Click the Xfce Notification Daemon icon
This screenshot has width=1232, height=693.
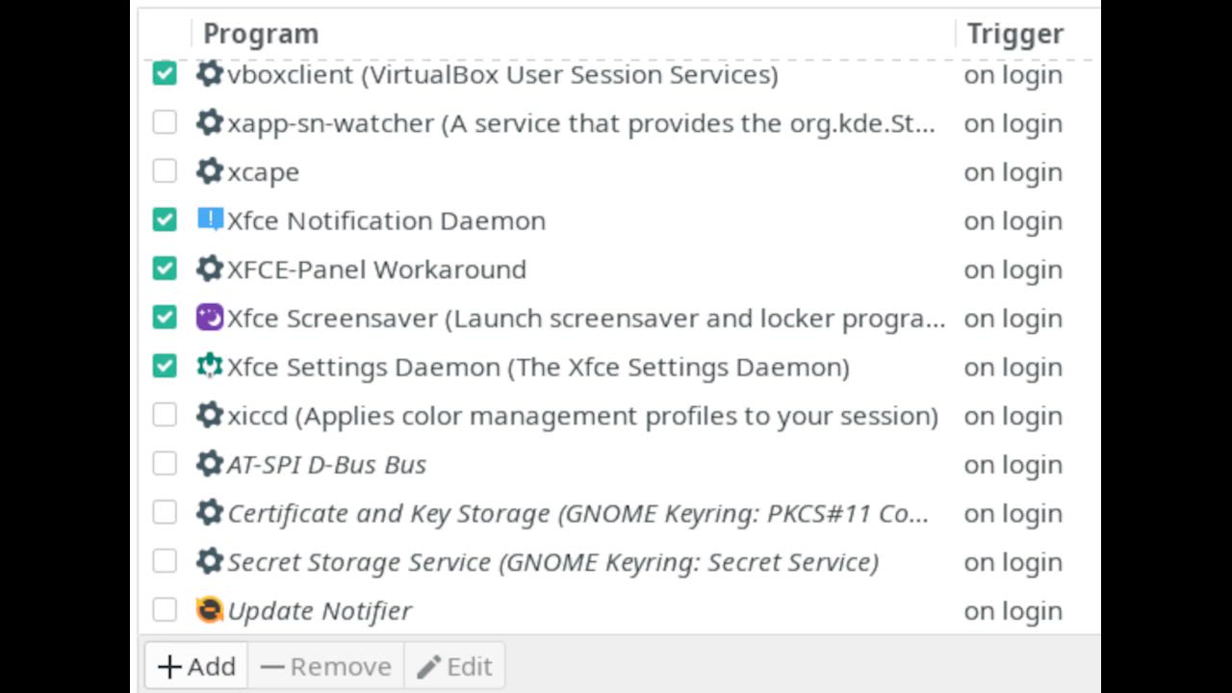coord(210,220)
